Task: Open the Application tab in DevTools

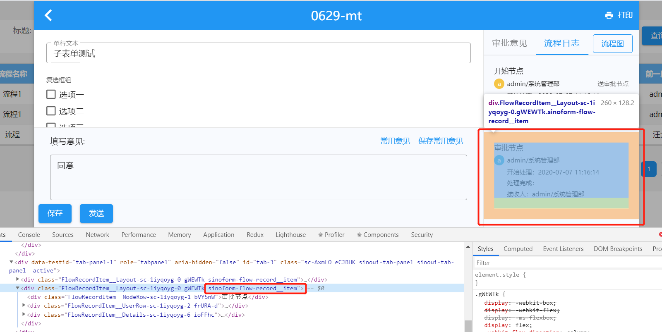Action: coord(218,235)
